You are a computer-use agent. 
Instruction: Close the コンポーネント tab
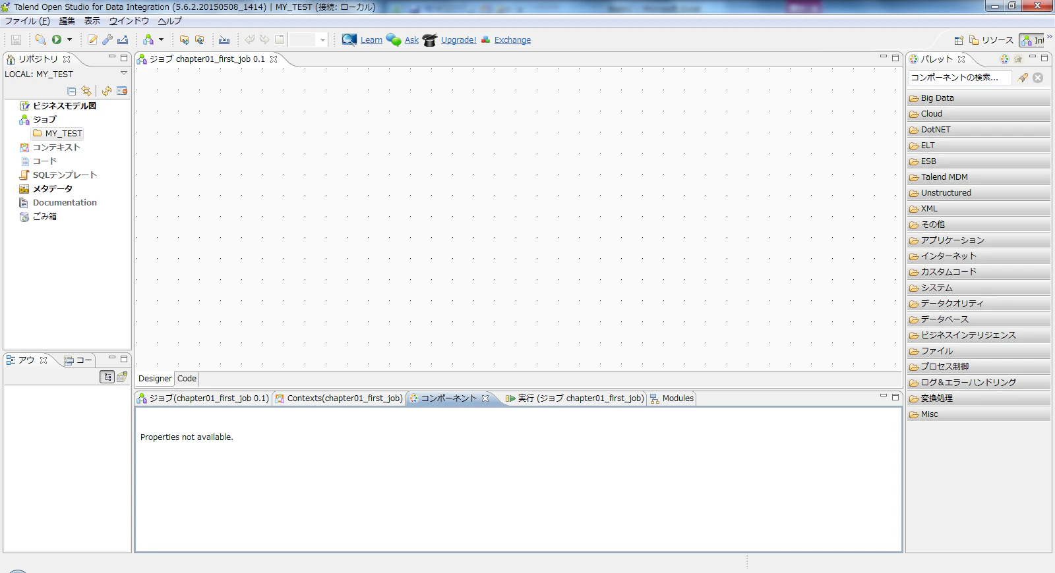tap(485, 398)
